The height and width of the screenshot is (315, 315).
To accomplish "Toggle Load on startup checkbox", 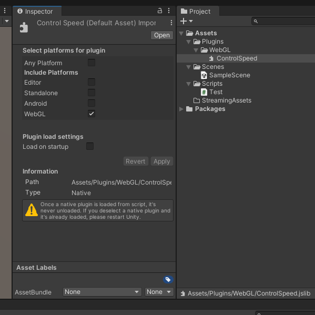I will [x=90, y=146].
